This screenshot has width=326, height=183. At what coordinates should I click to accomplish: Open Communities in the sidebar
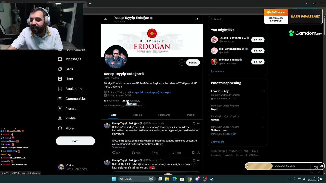[72, 99]
